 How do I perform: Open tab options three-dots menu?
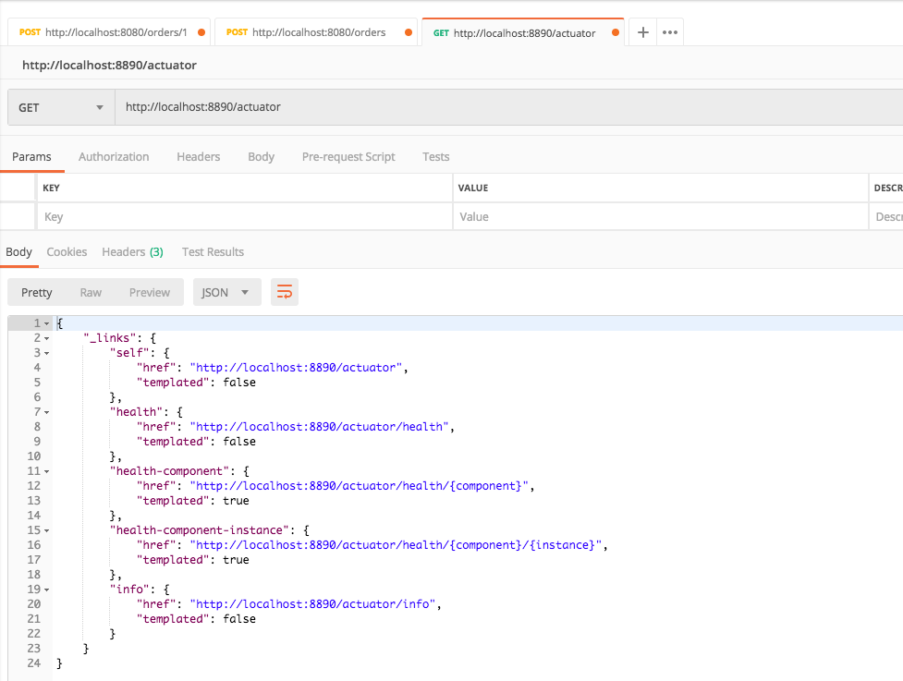tap(670, 32)
